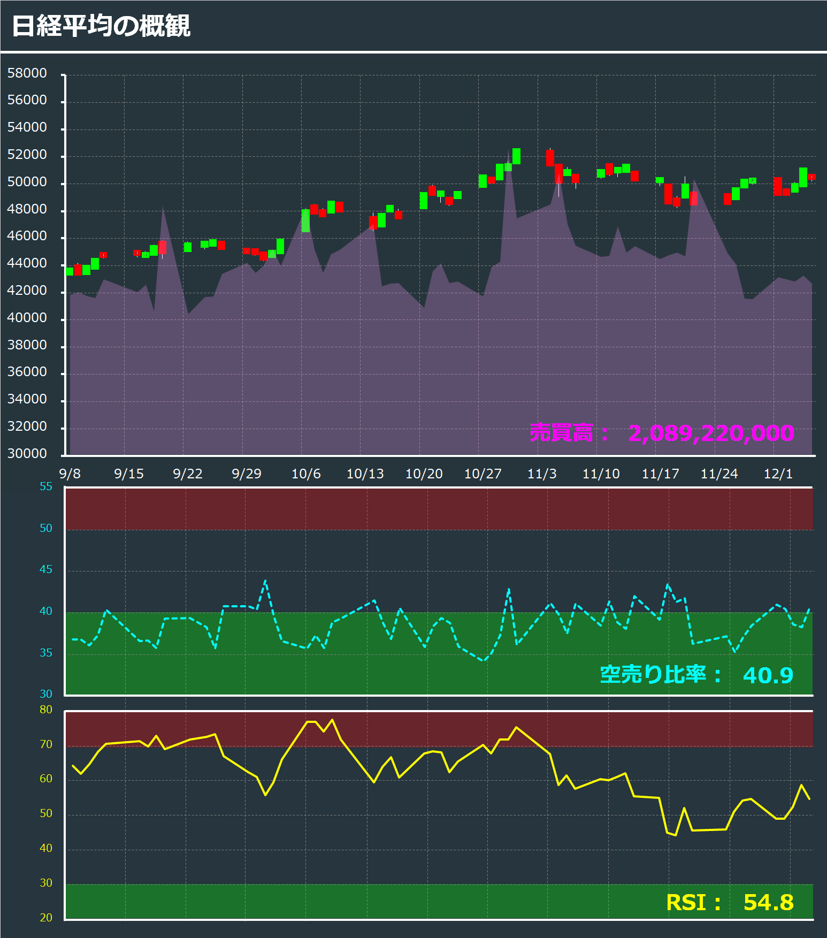The image size is (827, 938).
Task: Click the RSI 54.8 value label
Action: coord(729,902)
